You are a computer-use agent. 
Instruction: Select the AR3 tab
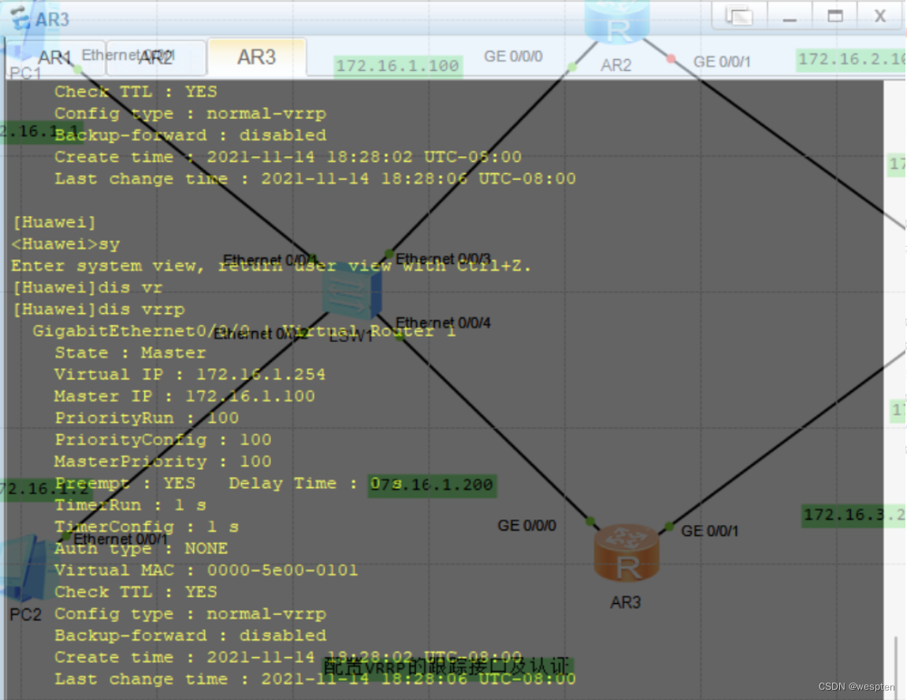(x=256, y=57)
